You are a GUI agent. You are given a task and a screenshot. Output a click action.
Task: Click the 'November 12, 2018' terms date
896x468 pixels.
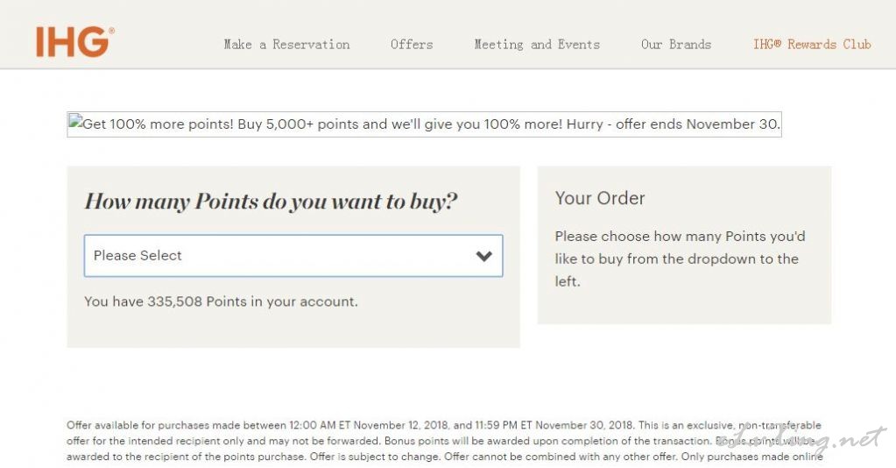click(x=397, y=426)
